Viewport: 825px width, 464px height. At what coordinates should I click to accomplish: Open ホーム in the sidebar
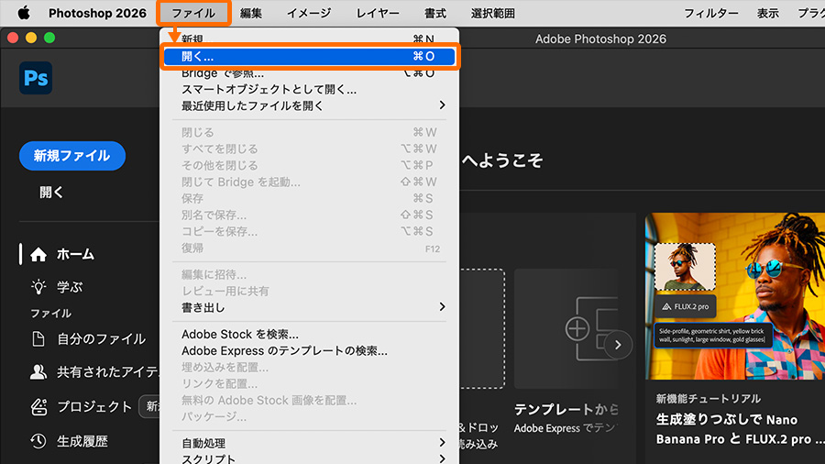[x=75, y=255]
